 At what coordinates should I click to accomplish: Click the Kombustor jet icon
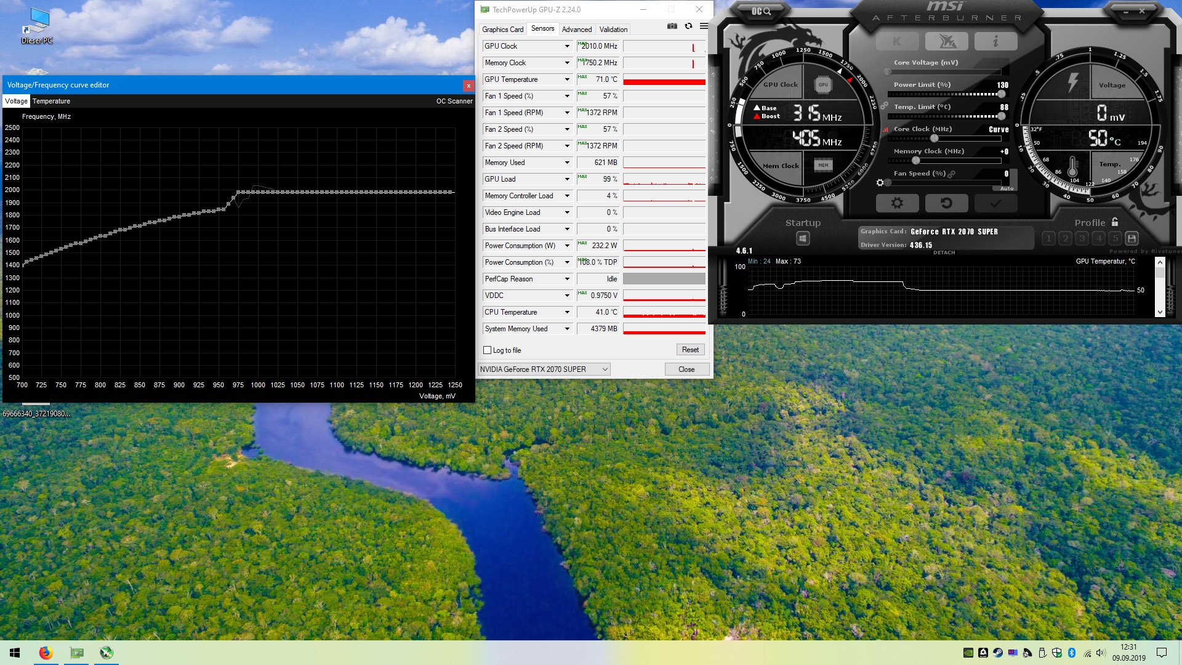click(946, 41)
